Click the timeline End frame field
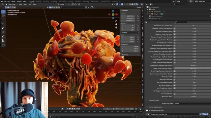The image size is (211, 118). coord(130,109)
